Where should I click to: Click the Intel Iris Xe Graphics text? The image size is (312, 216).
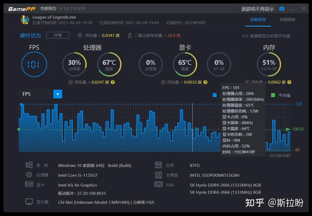[78, 185]
